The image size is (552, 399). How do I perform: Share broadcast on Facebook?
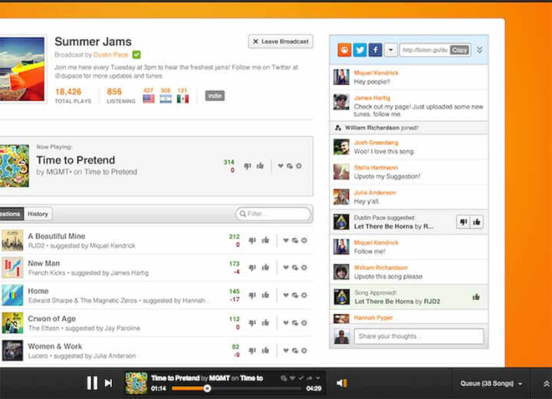(375, 50)
